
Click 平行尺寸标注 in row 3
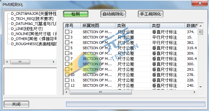click(x=165, y=37)
